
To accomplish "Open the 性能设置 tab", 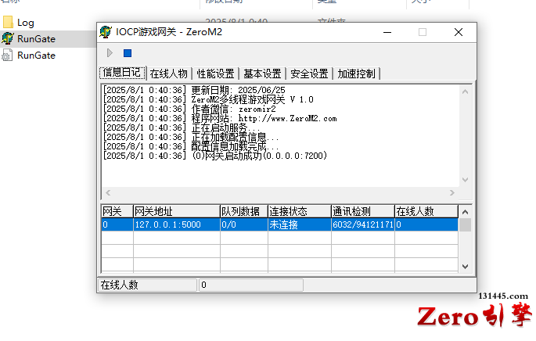I will [x=216, y=74].
